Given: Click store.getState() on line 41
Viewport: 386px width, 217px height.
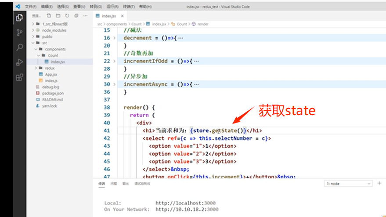Looking at the screenshot, I should [x=218, y=130].
